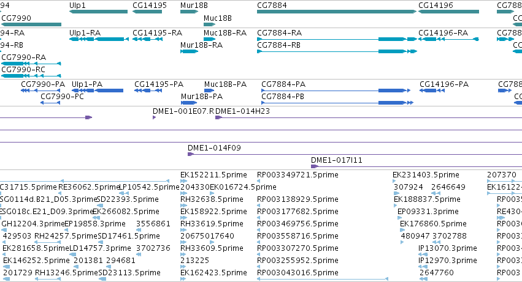Open transcript CG7884-RA
Image resolution: width=522 pixels, height=282 pixels.
(279, 33)
